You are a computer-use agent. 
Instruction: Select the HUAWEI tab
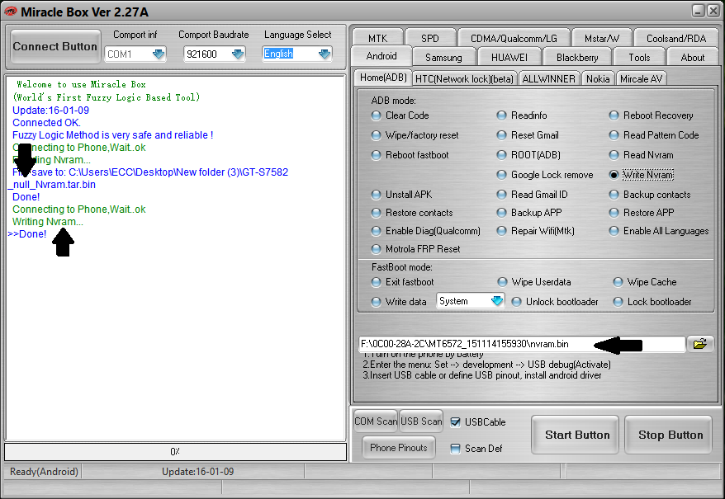click(x=509, y=57)
